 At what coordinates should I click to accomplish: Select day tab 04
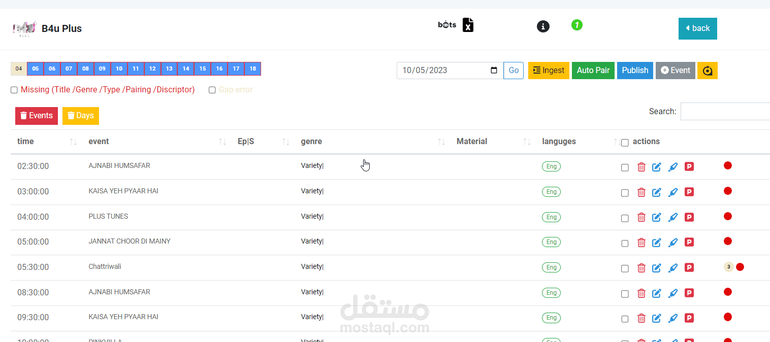click(19, 69)
